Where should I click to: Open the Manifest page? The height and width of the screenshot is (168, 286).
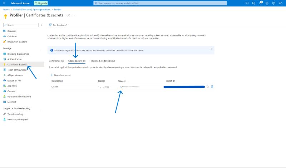[11, 102]
